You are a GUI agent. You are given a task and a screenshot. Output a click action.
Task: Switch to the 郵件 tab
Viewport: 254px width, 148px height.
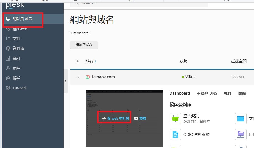pos(227,93)
